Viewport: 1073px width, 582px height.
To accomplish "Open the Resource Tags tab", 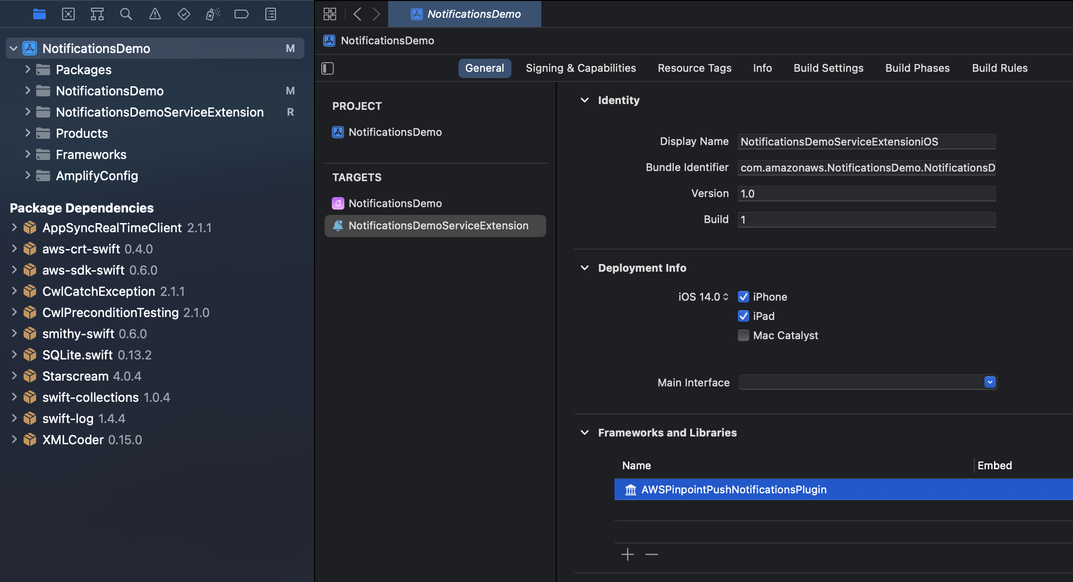I will click(x=694, y=68).
